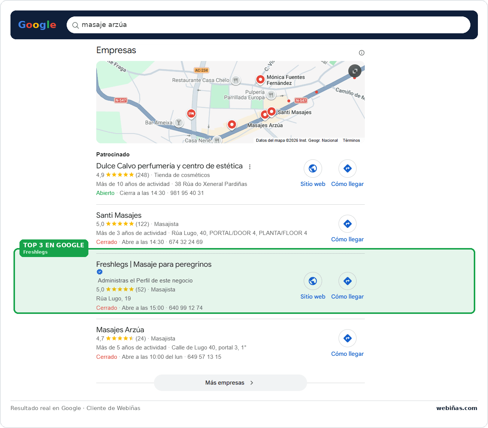Viewport: 488px width, 428px height.
Task: Click the Freshlegs (52) review count
Action: coord(141,290)
